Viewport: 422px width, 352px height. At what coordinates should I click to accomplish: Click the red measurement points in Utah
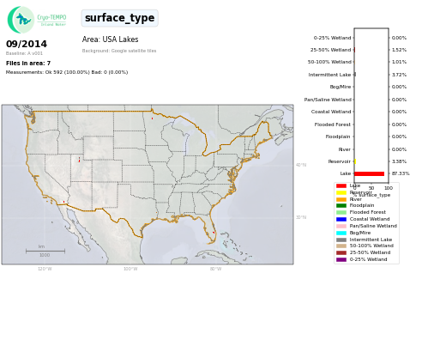tap(79, 160)
